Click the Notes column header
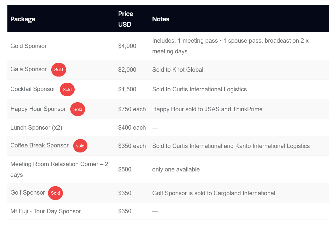335x229 pixels. coord(161,19)
